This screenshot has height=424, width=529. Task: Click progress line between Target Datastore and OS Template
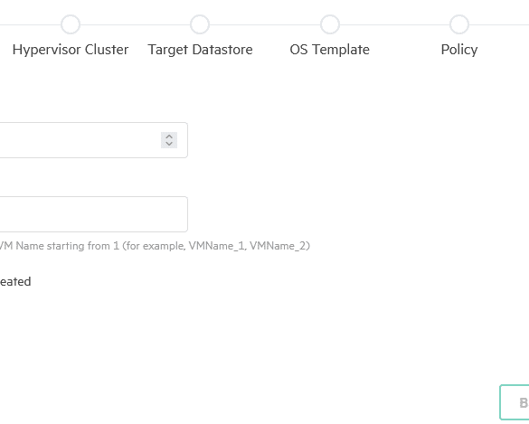coord(264,24)
